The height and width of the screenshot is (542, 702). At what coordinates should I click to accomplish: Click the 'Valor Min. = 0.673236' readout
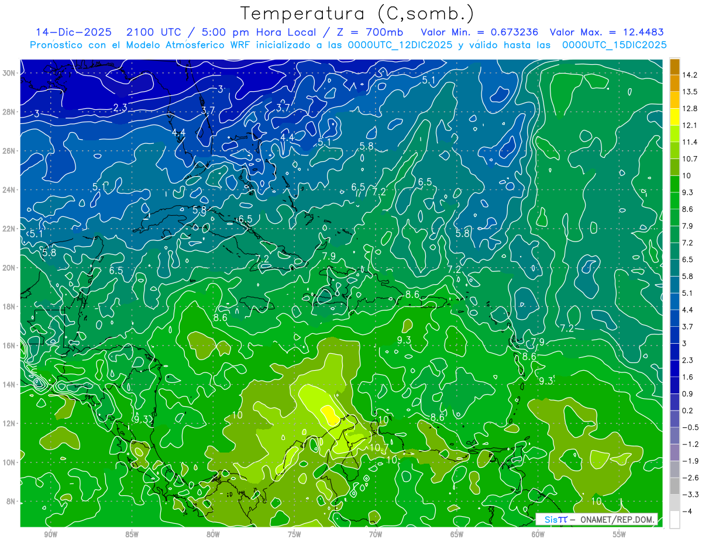480,32
